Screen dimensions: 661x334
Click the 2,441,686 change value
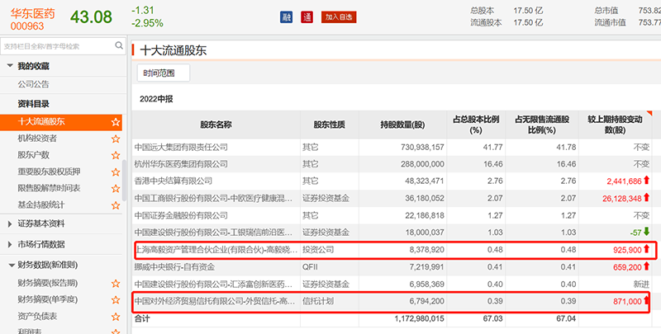pyautogui.click(x=624, y=181)
